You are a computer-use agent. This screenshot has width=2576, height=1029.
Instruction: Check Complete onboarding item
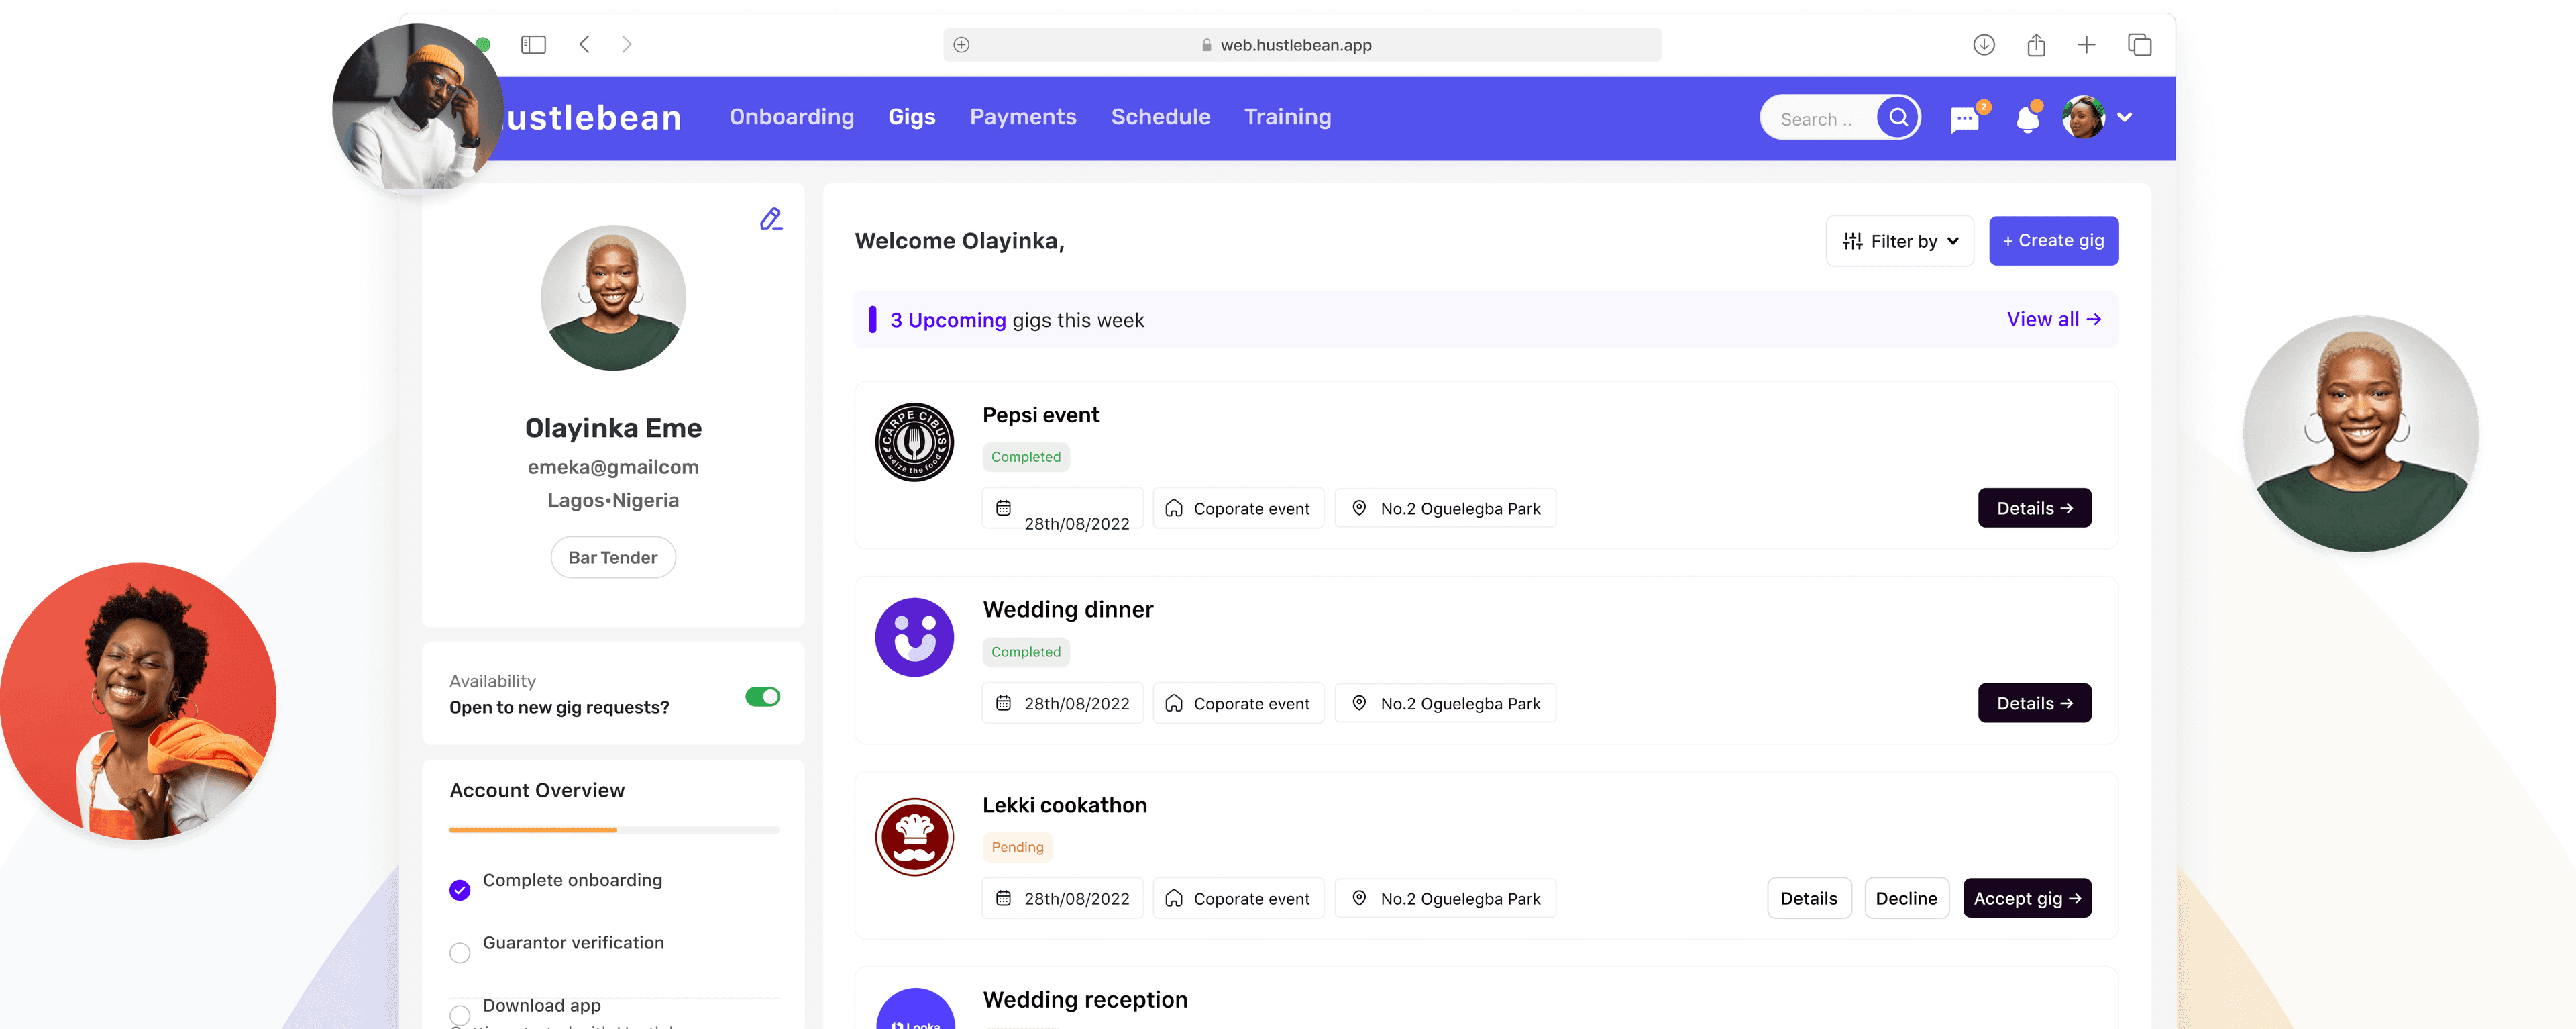460,890
